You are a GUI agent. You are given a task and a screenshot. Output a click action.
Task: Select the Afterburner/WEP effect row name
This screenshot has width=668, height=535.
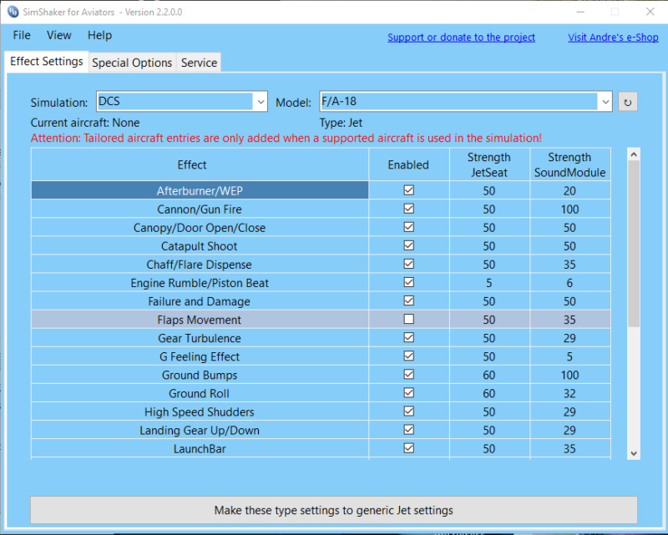coord(200,190)
